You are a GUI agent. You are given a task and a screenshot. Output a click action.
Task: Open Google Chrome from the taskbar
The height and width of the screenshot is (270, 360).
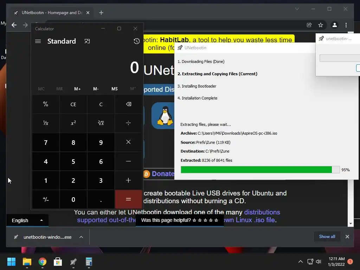43,262
